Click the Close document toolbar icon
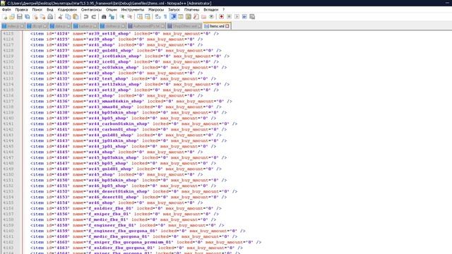The height and width of the screenshot is (254, 452). (x=35, y=17)
